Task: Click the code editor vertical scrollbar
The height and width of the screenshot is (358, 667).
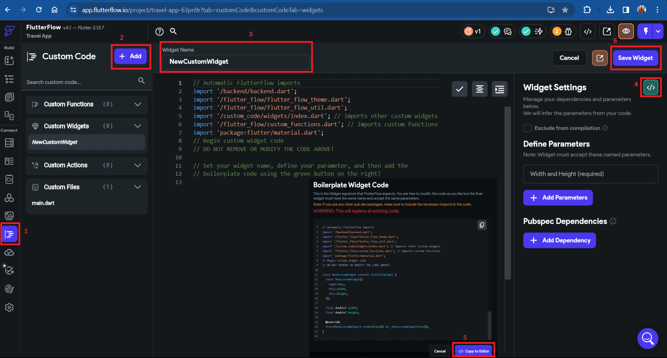Action: pyautogui.click(x=507, y=193)
